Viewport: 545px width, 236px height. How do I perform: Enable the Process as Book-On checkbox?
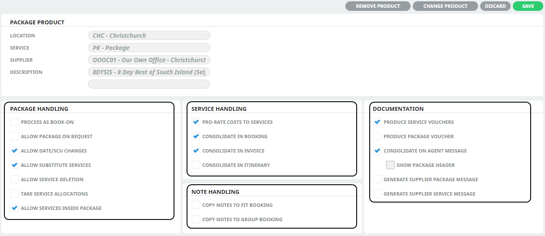click(x=14, y=122)
